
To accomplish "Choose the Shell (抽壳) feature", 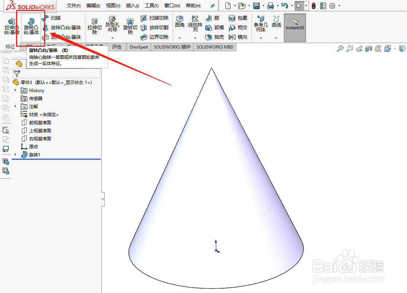I will coord(215,37).
